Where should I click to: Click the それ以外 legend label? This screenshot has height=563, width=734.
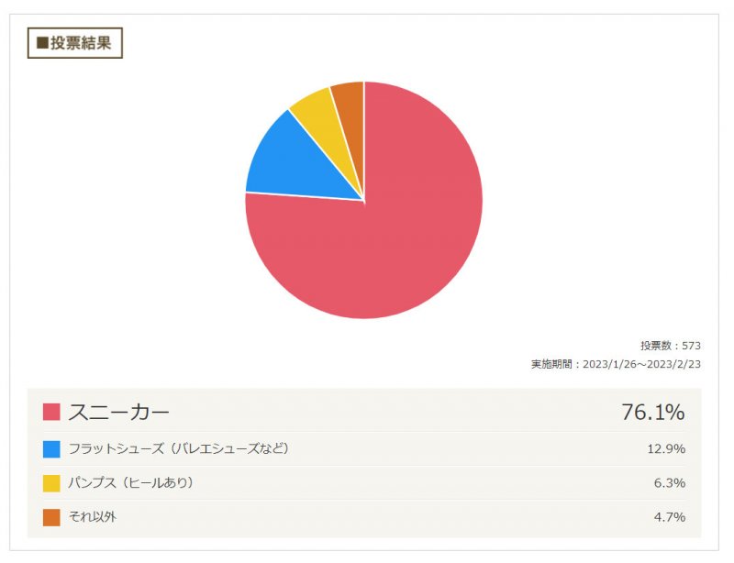tap(93, 516)
